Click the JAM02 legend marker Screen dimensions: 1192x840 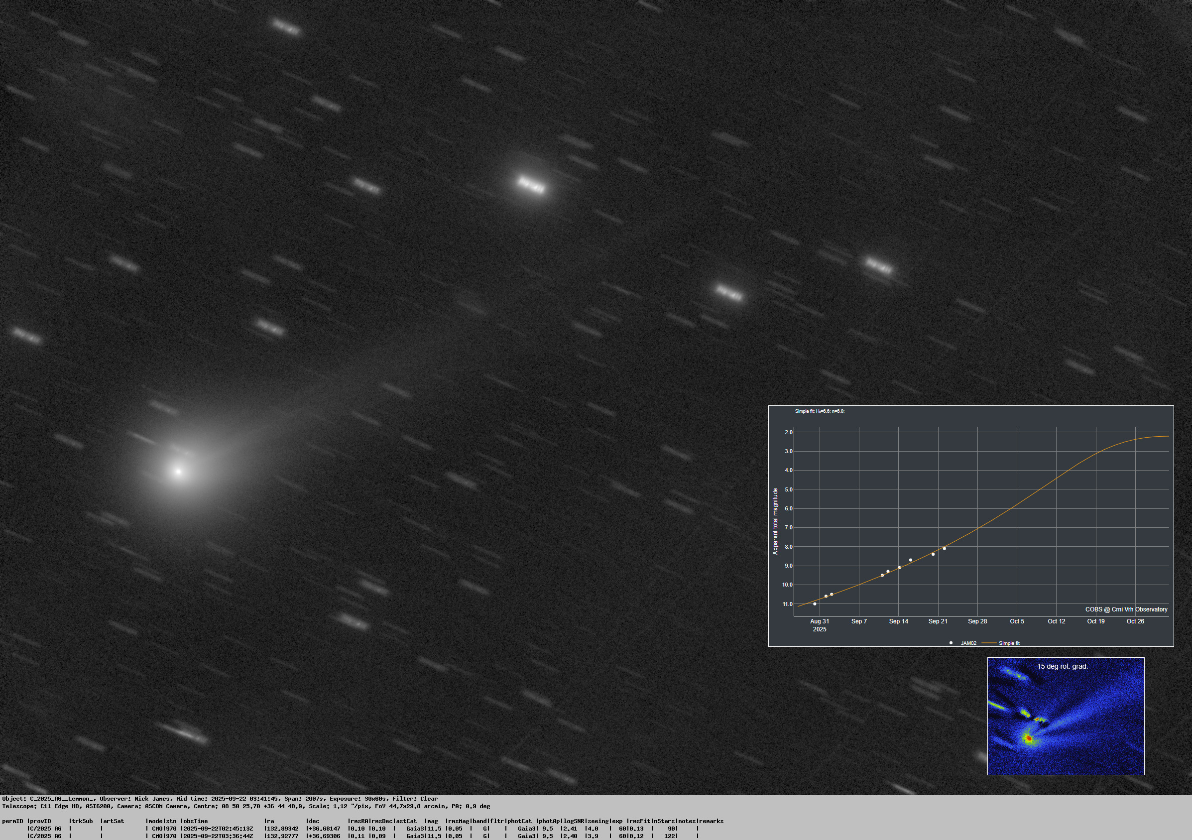(x=951, y=643)
